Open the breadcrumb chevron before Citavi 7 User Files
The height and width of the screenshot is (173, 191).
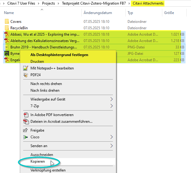tap(4, 3)
